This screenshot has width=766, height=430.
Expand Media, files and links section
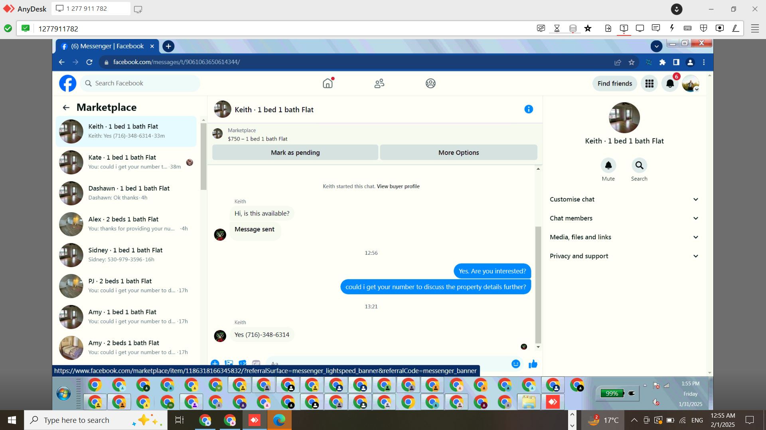(x=624, y=237)
